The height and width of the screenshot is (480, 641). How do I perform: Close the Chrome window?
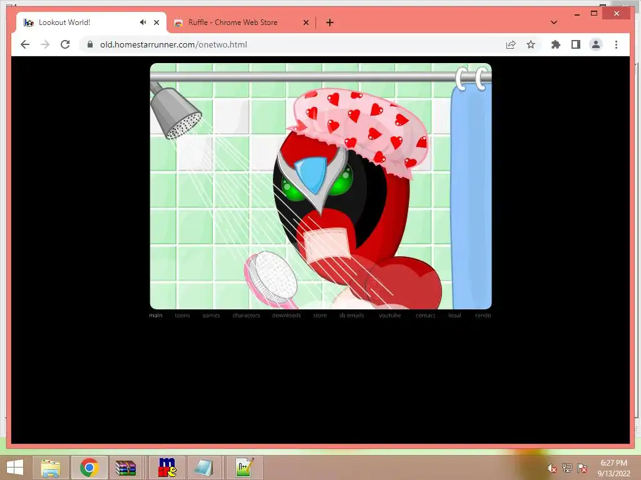click(617, 14)
